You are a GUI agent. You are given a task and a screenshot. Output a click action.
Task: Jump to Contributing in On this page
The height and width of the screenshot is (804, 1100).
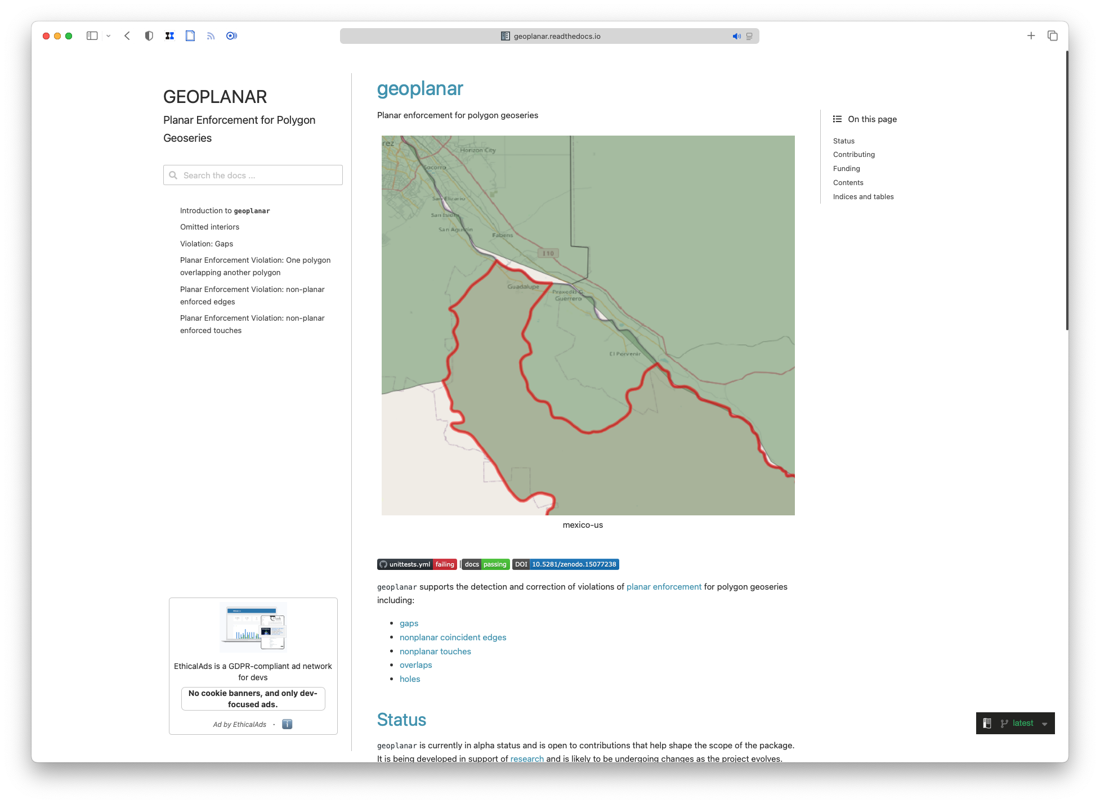(x=853, y=154)
